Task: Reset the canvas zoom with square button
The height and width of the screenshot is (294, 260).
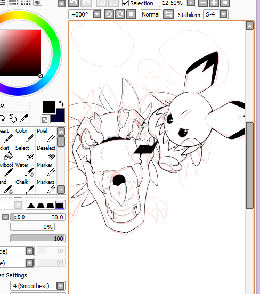Action: (225, 3)
